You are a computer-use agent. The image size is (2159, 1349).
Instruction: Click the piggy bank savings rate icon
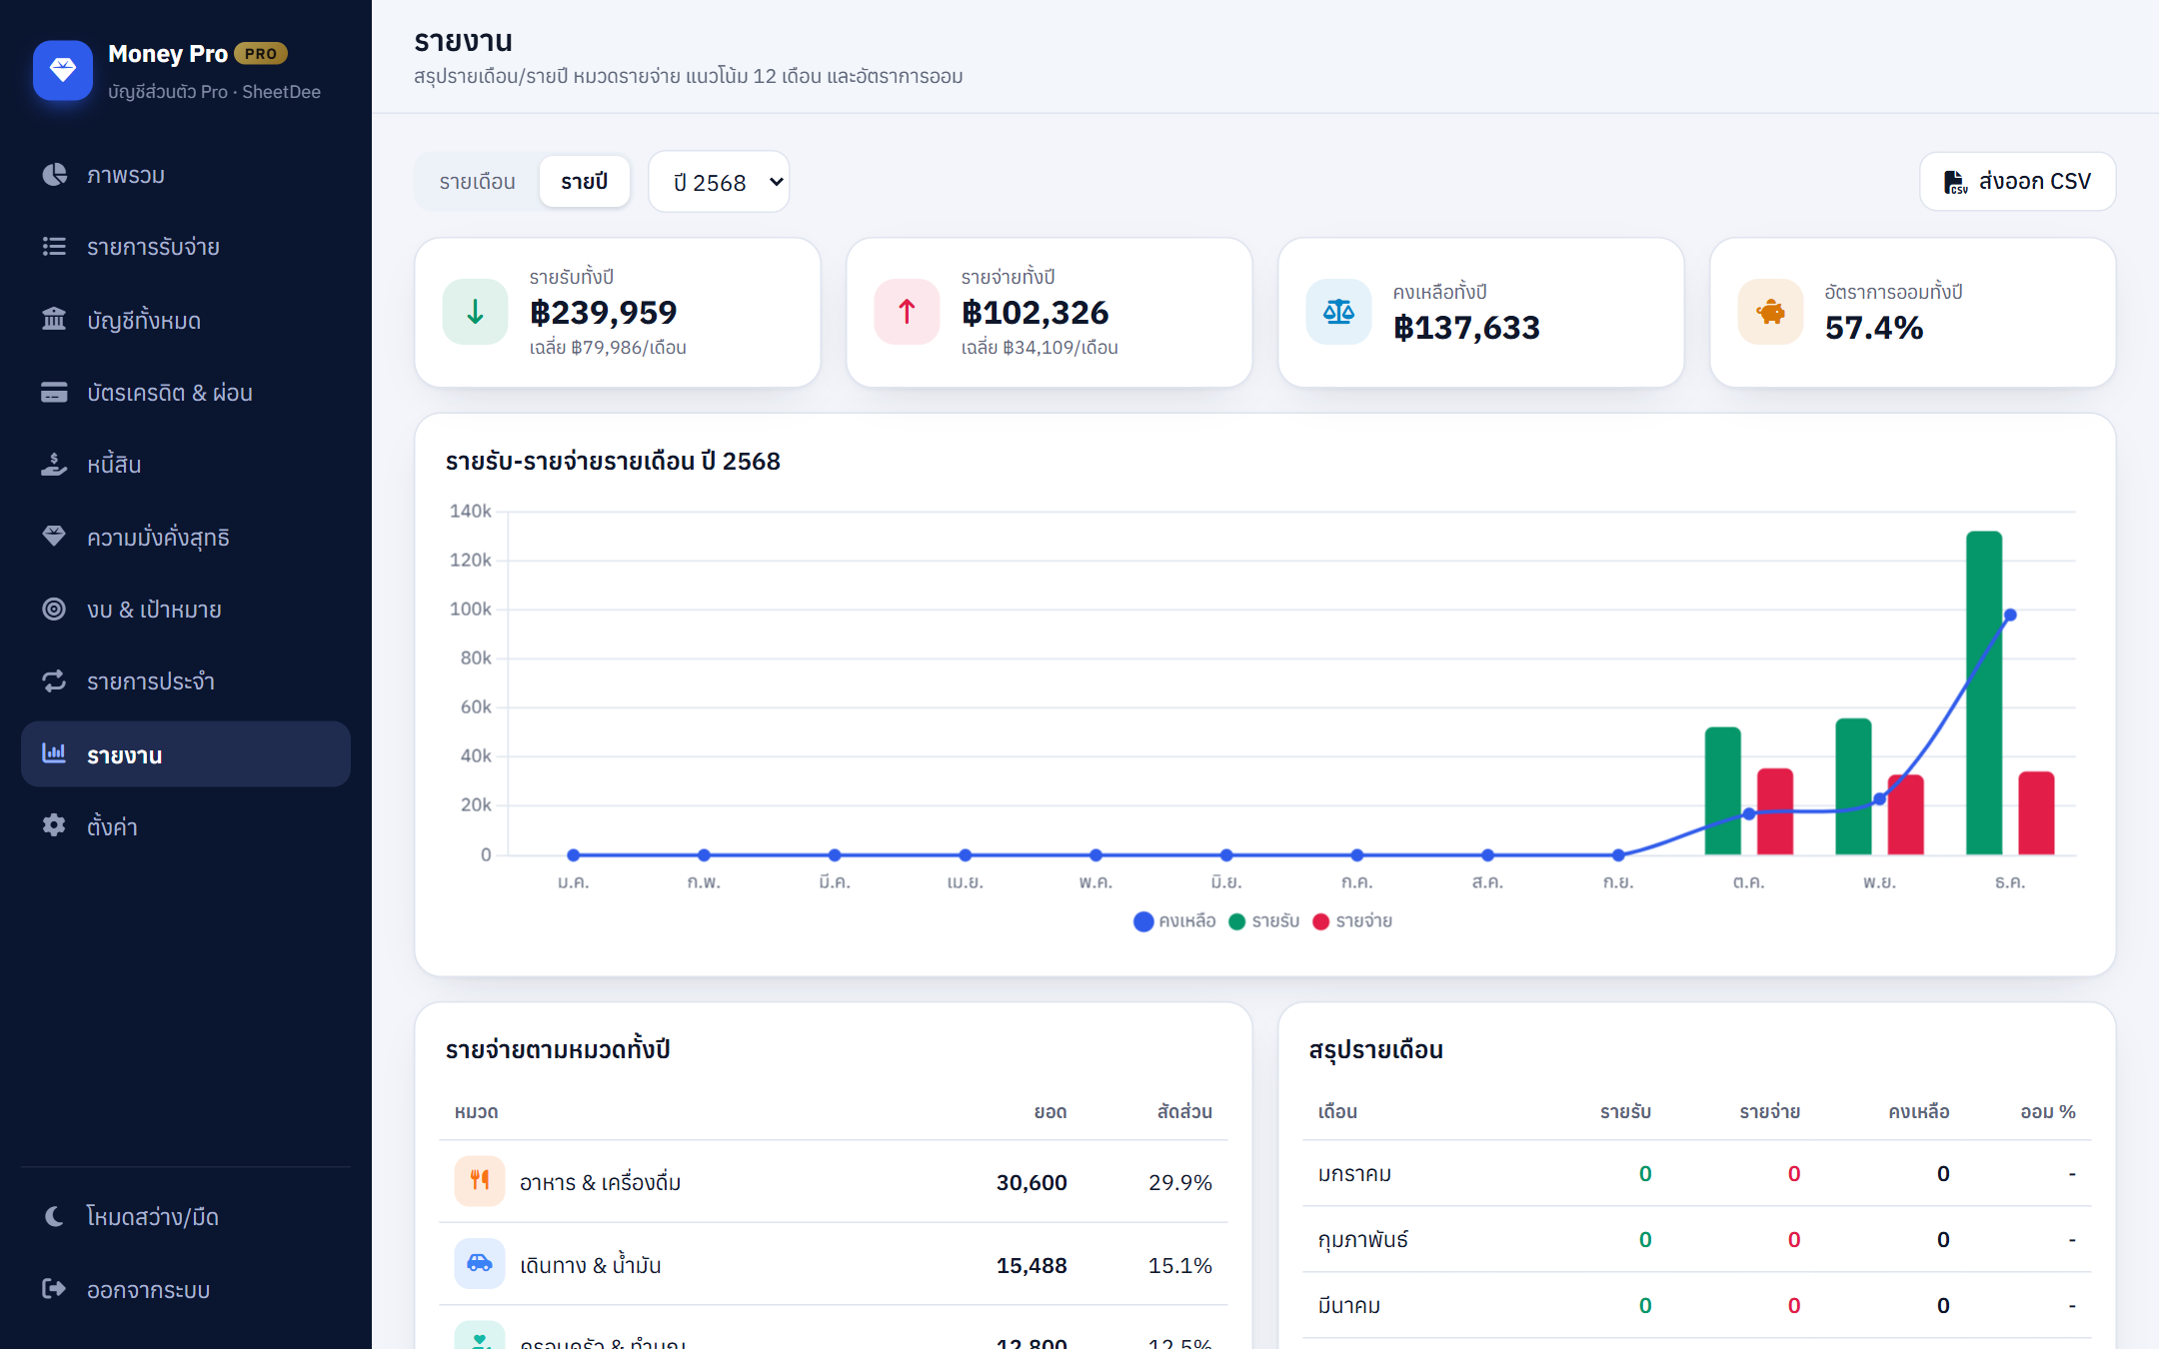click(x=1771, y=312)
